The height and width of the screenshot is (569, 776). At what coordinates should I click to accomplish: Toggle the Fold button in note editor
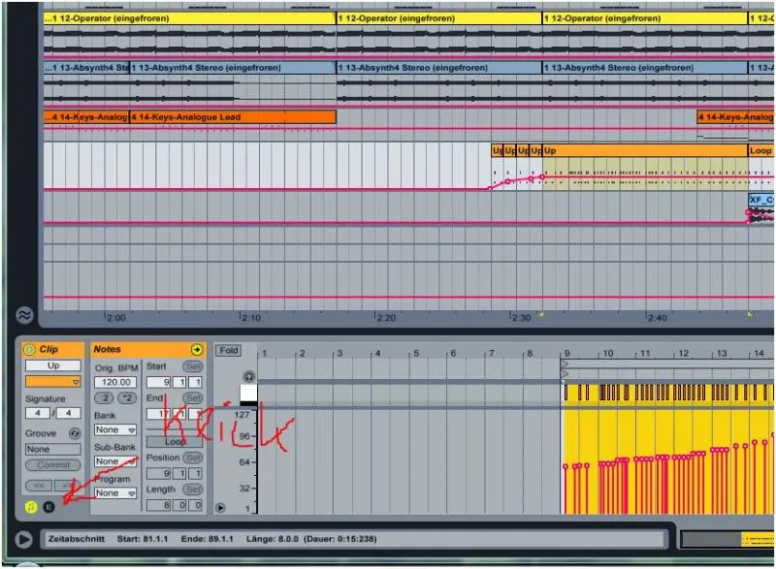click(228, 350)
